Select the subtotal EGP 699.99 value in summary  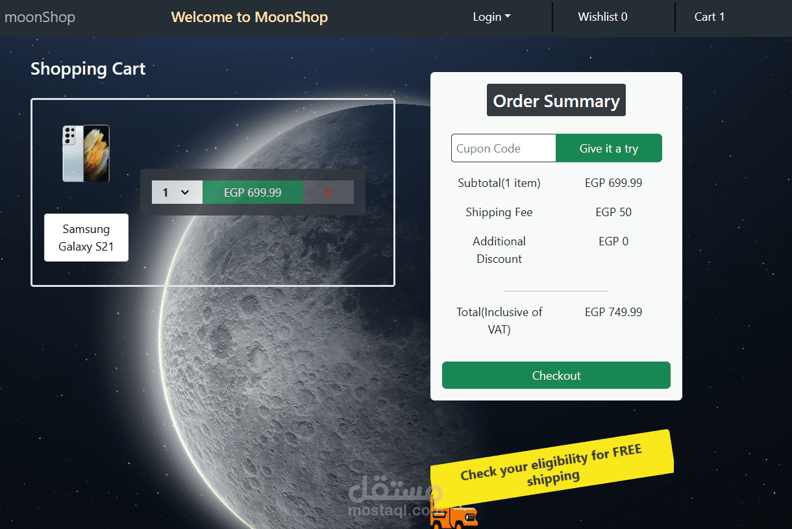(613, 183)
